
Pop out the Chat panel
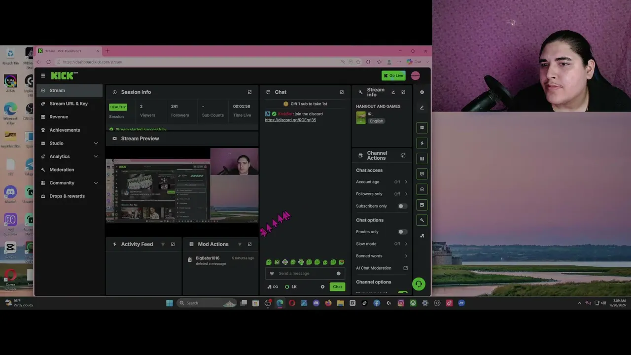(342, 92)
